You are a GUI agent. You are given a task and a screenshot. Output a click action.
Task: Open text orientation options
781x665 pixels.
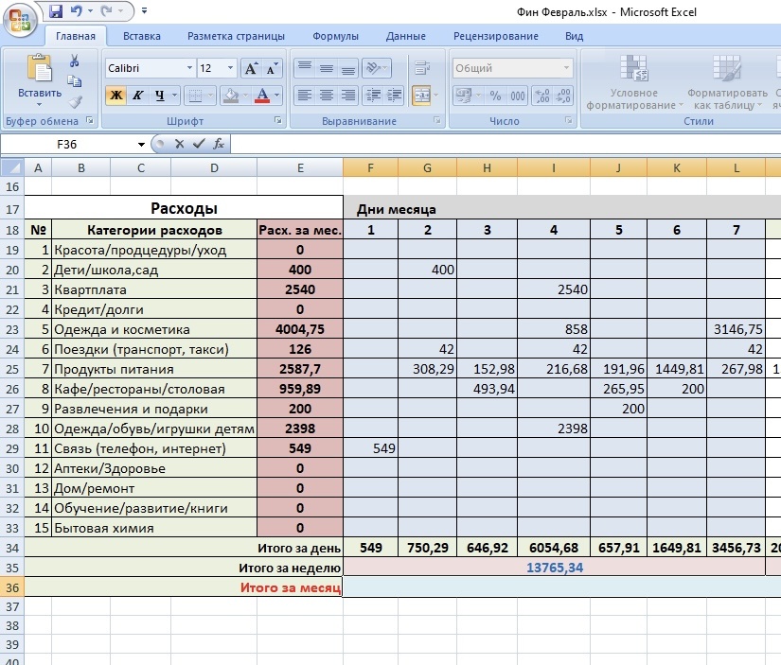(377, 68)
